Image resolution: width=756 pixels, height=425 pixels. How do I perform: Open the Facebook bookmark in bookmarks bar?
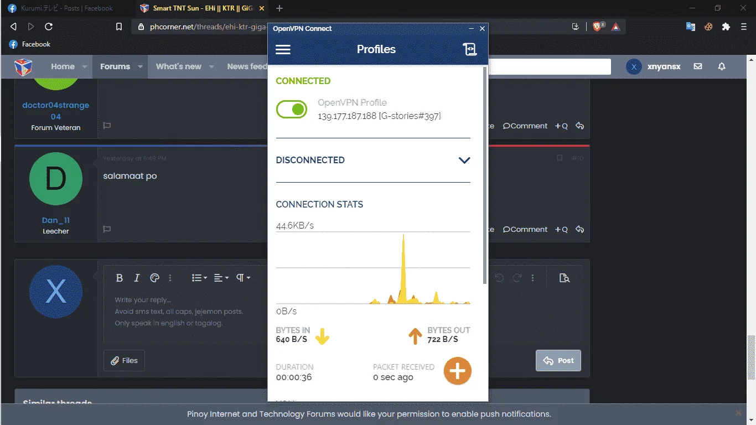[30, 44]
